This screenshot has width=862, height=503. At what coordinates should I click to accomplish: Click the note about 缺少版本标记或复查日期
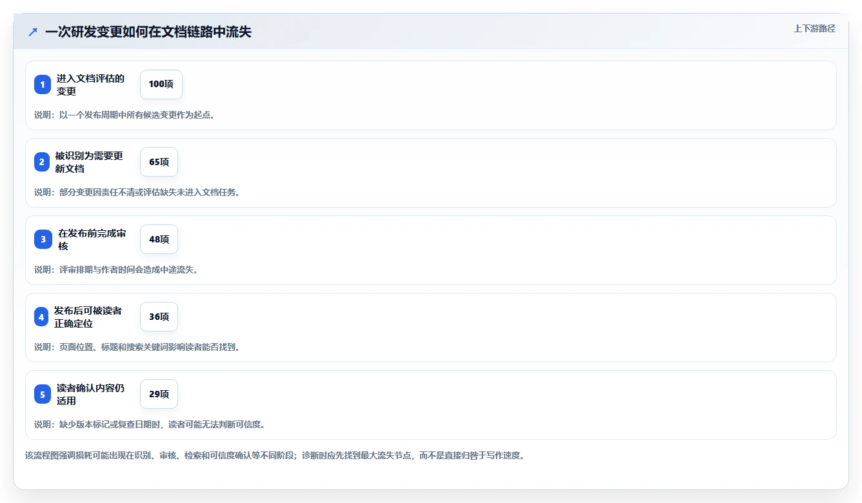click(150, 424)
